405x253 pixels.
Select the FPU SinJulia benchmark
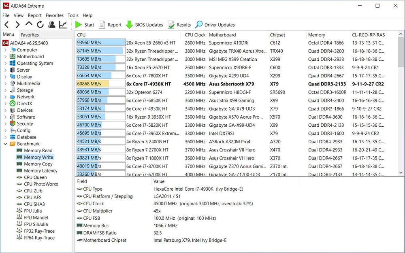tap(32, 224)
